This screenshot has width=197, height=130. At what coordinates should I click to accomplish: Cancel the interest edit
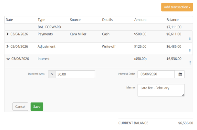pyautogui.click(x=20, y=107)
